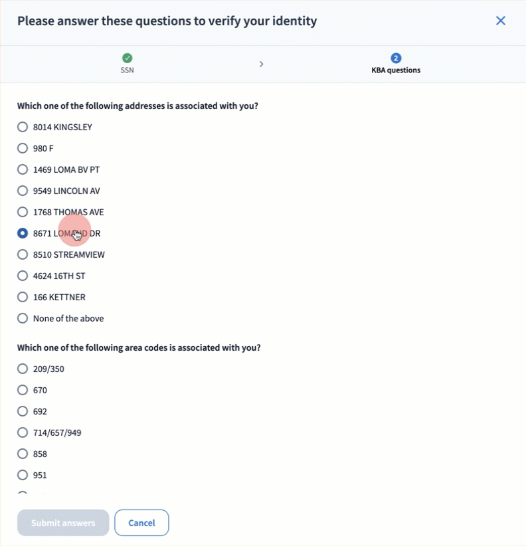This screenshot has height=546, width=526.
Task: Close the identity verification dialog
Action: point(501,21)
